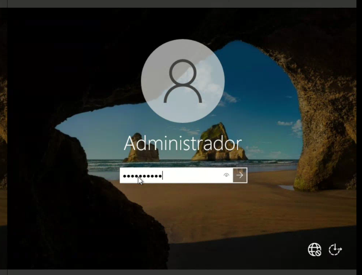
Task: Submit the password using the arrow button
Action: [x=240, y=175]
